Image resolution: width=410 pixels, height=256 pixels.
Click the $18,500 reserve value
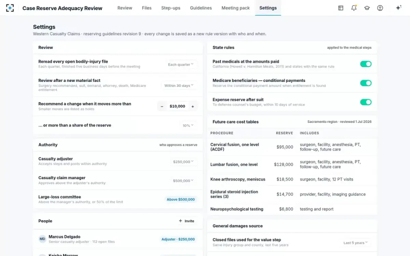point(285,179)
